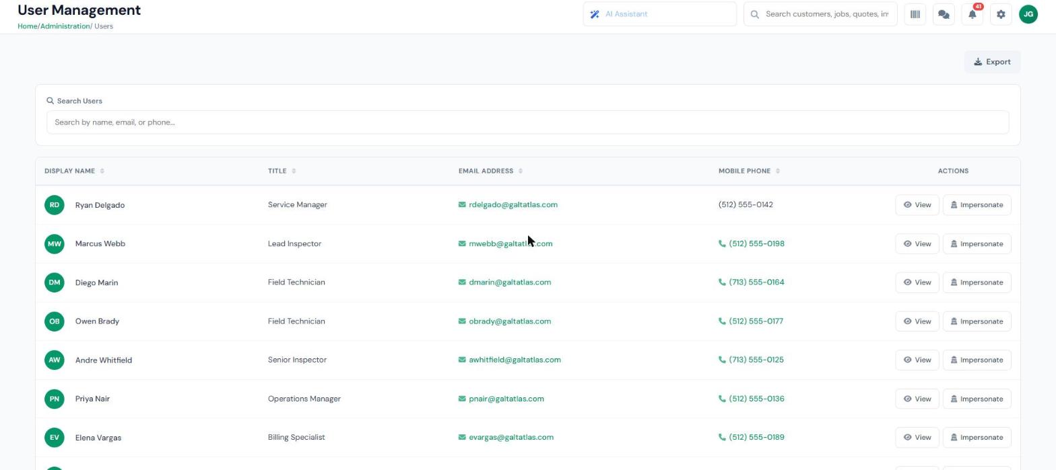Screen dimensions: 1056x470
Task: View Ryan Delgado's user details
Action: click(x=917, y=205)
